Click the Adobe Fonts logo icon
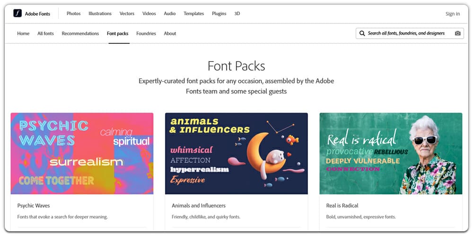The height and width of the screenshot is (236, 473). coord(18,13)
